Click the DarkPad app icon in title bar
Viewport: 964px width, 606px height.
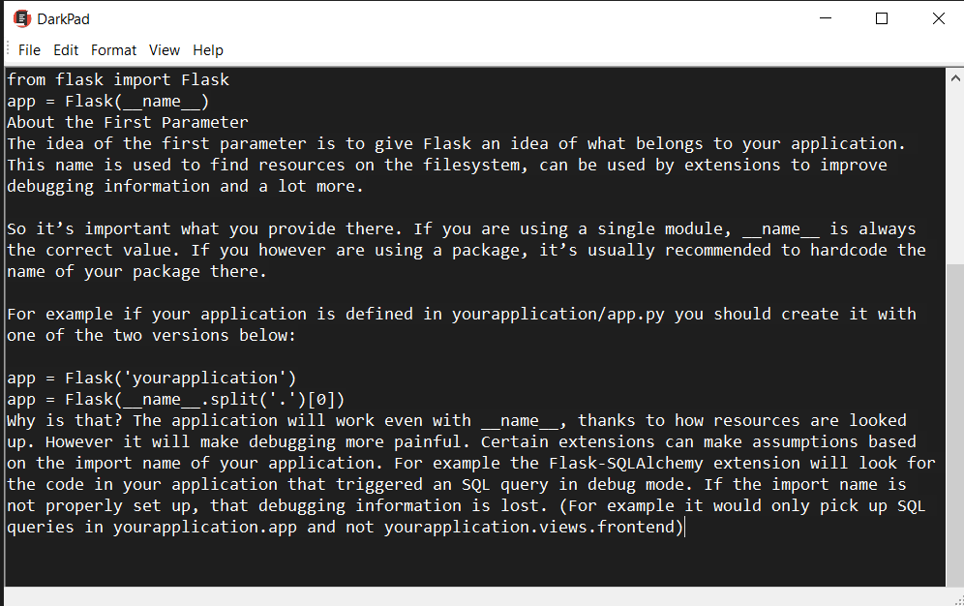coord(22,19)
